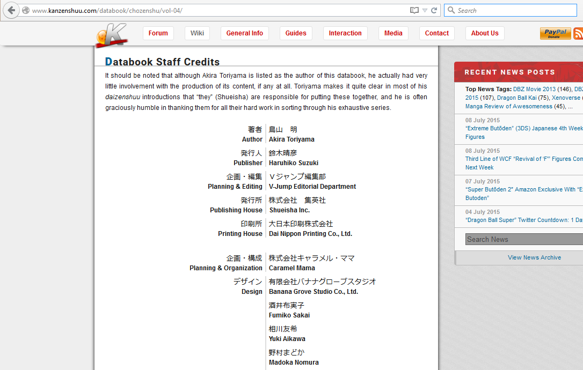
Task: Click the Publishing House label
Action: 236,210
